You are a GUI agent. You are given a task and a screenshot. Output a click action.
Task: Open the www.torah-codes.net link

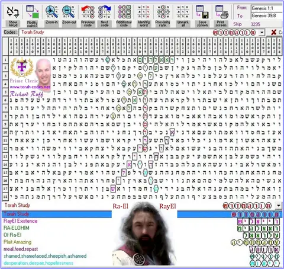click(x=30, y=87)
